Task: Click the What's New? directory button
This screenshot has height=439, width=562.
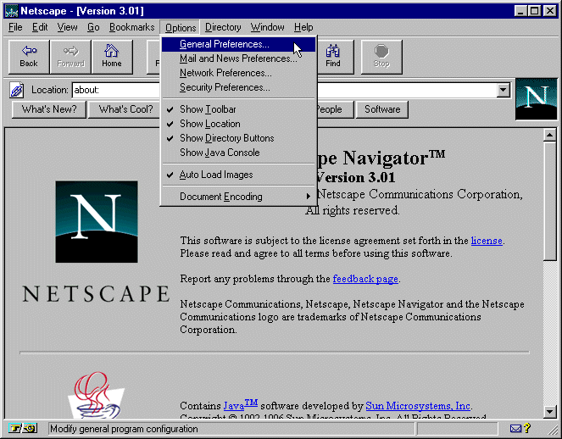Action: coord(49,109)
